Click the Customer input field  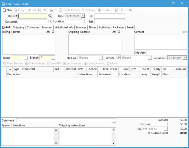point(32,22)
